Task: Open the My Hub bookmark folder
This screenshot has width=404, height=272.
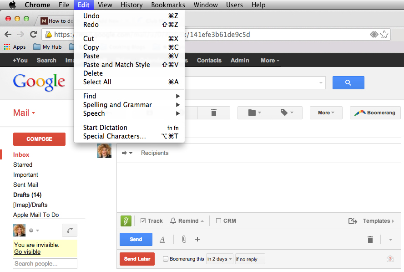Action: click(48, 47)
